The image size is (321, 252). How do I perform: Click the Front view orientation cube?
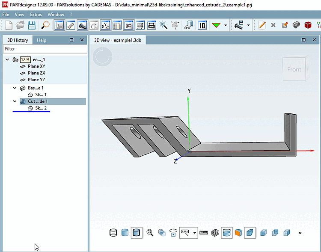tap(294, 69)
